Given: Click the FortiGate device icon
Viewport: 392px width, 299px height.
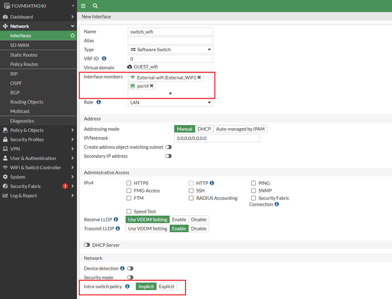Looking at the screenshot, I should coord(7,6).
